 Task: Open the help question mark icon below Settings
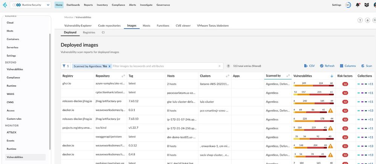360,20
